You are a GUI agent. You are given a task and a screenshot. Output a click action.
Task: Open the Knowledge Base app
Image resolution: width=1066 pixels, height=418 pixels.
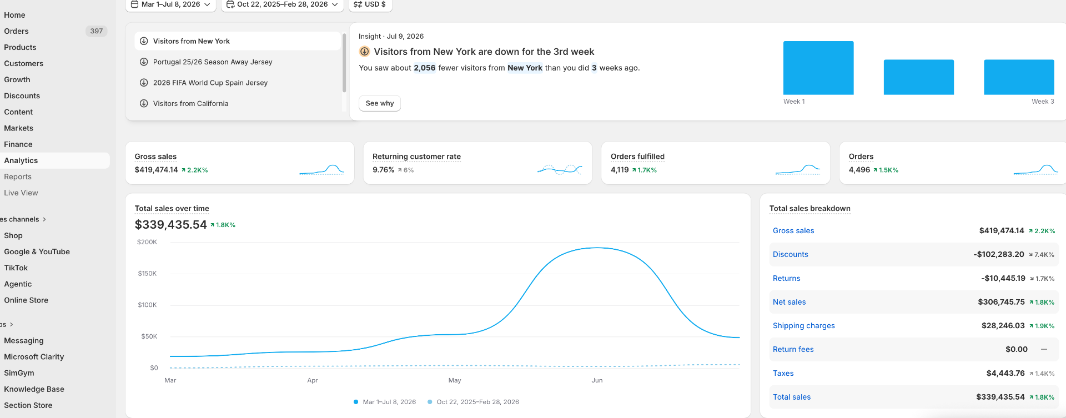point(34,389)
